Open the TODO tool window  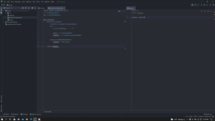point(6,114)
